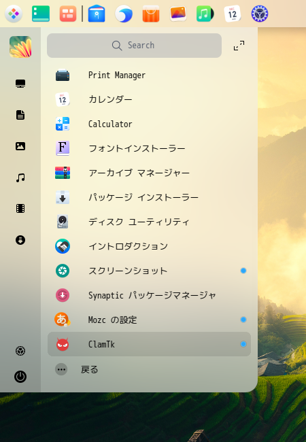Launch アーカイブ マネージャー from the list
This screenshot has width=306, height=442.
149,173
